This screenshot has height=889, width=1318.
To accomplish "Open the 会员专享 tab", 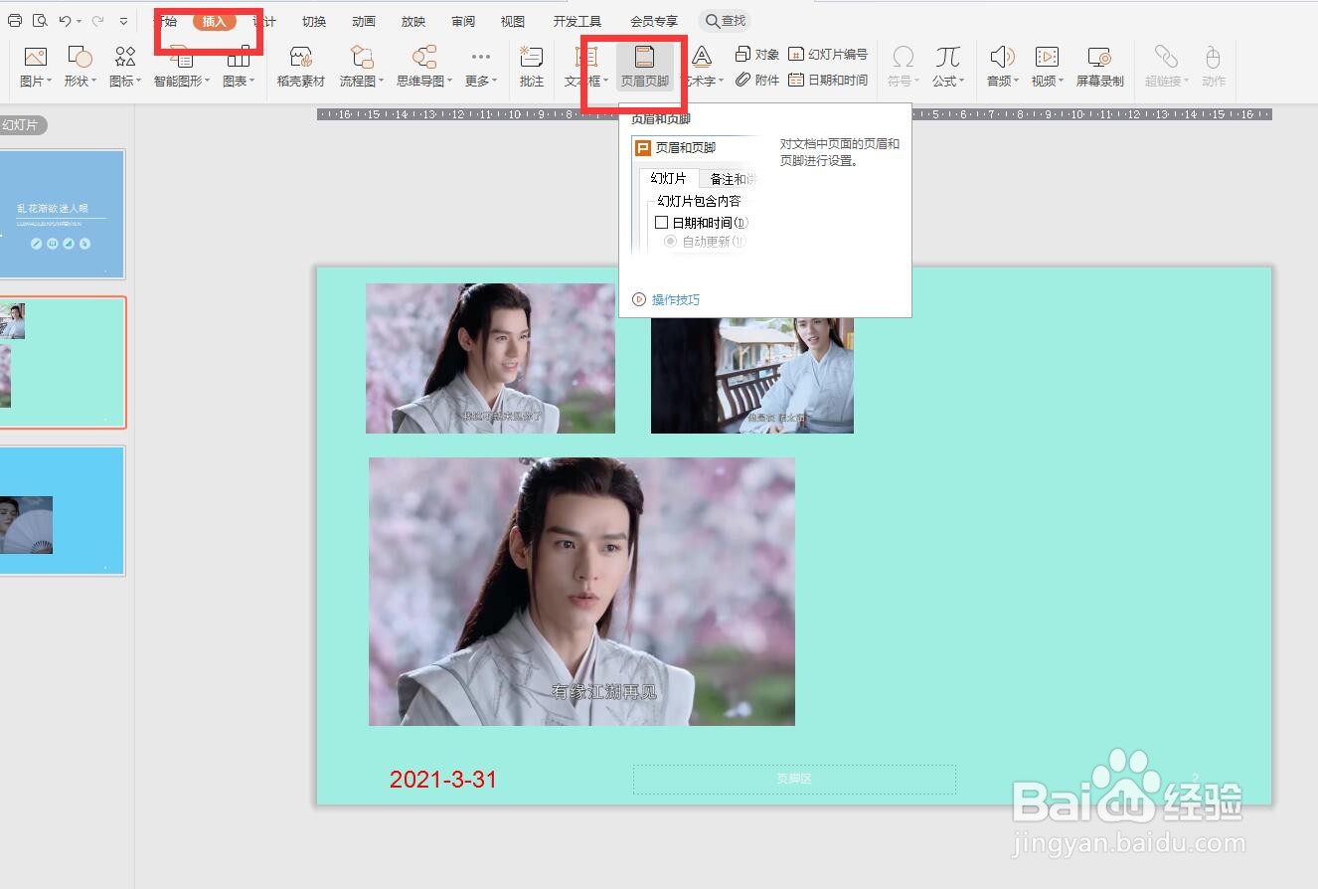I will click(654, 21).
